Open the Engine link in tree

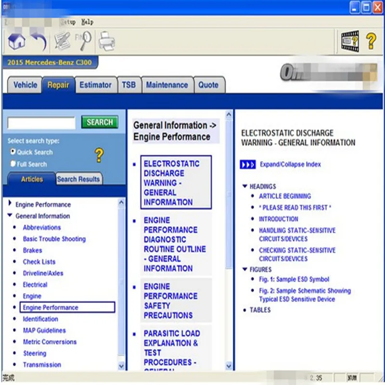[x=32, y=296]
